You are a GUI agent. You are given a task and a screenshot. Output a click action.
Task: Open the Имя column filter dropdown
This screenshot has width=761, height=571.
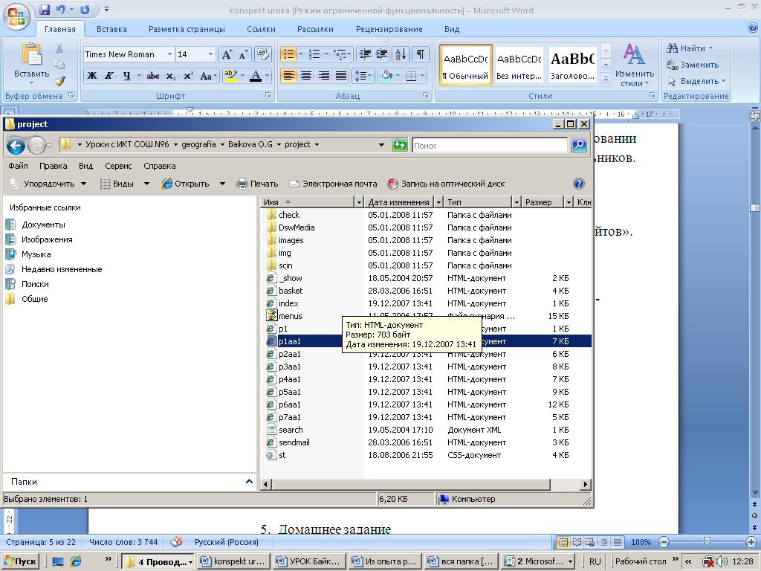coord(359,202)
